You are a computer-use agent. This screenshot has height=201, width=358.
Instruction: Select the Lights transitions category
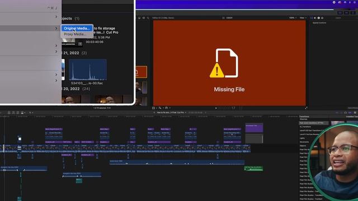click(x=302, y=138)
